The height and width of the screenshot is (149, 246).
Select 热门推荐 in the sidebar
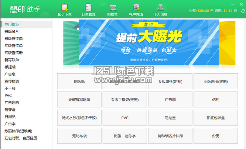[26, 24]
